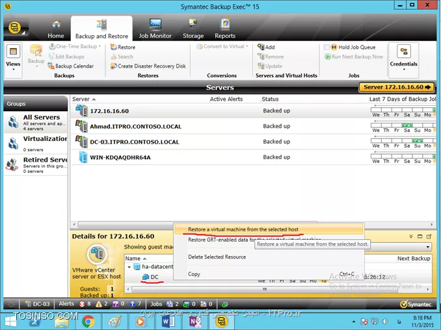This screenshot has height=330, width=441.
Task: Select the All Servers group
Action: [x=36, y=123]
